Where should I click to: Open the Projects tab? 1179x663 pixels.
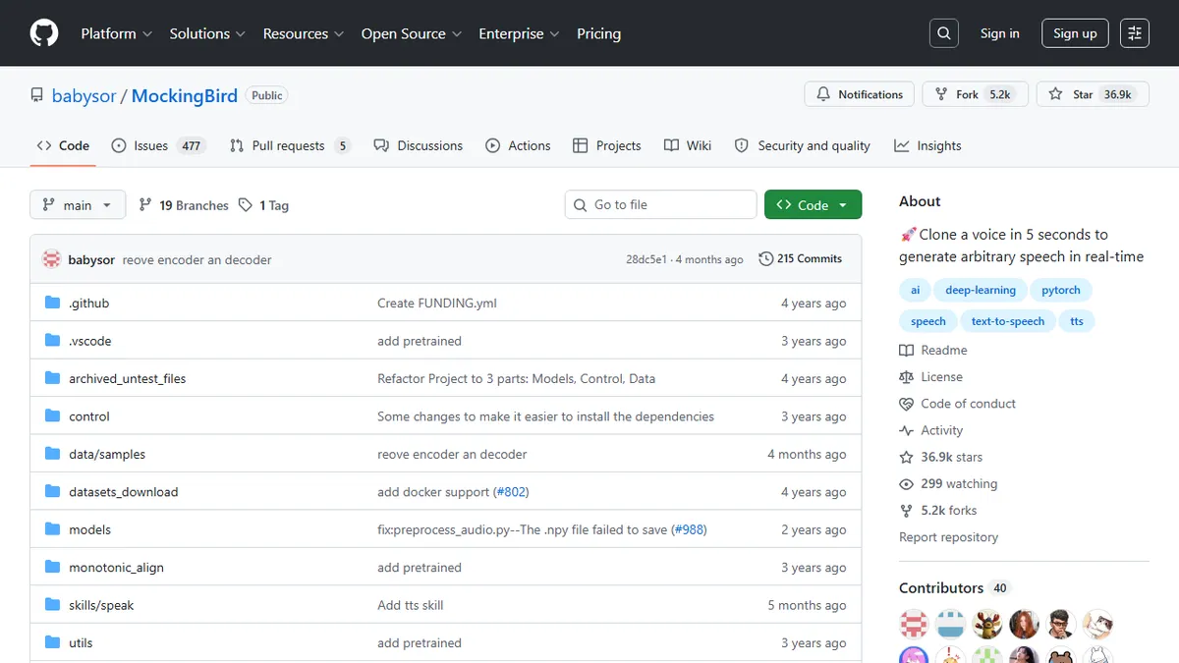pos(606,145)
